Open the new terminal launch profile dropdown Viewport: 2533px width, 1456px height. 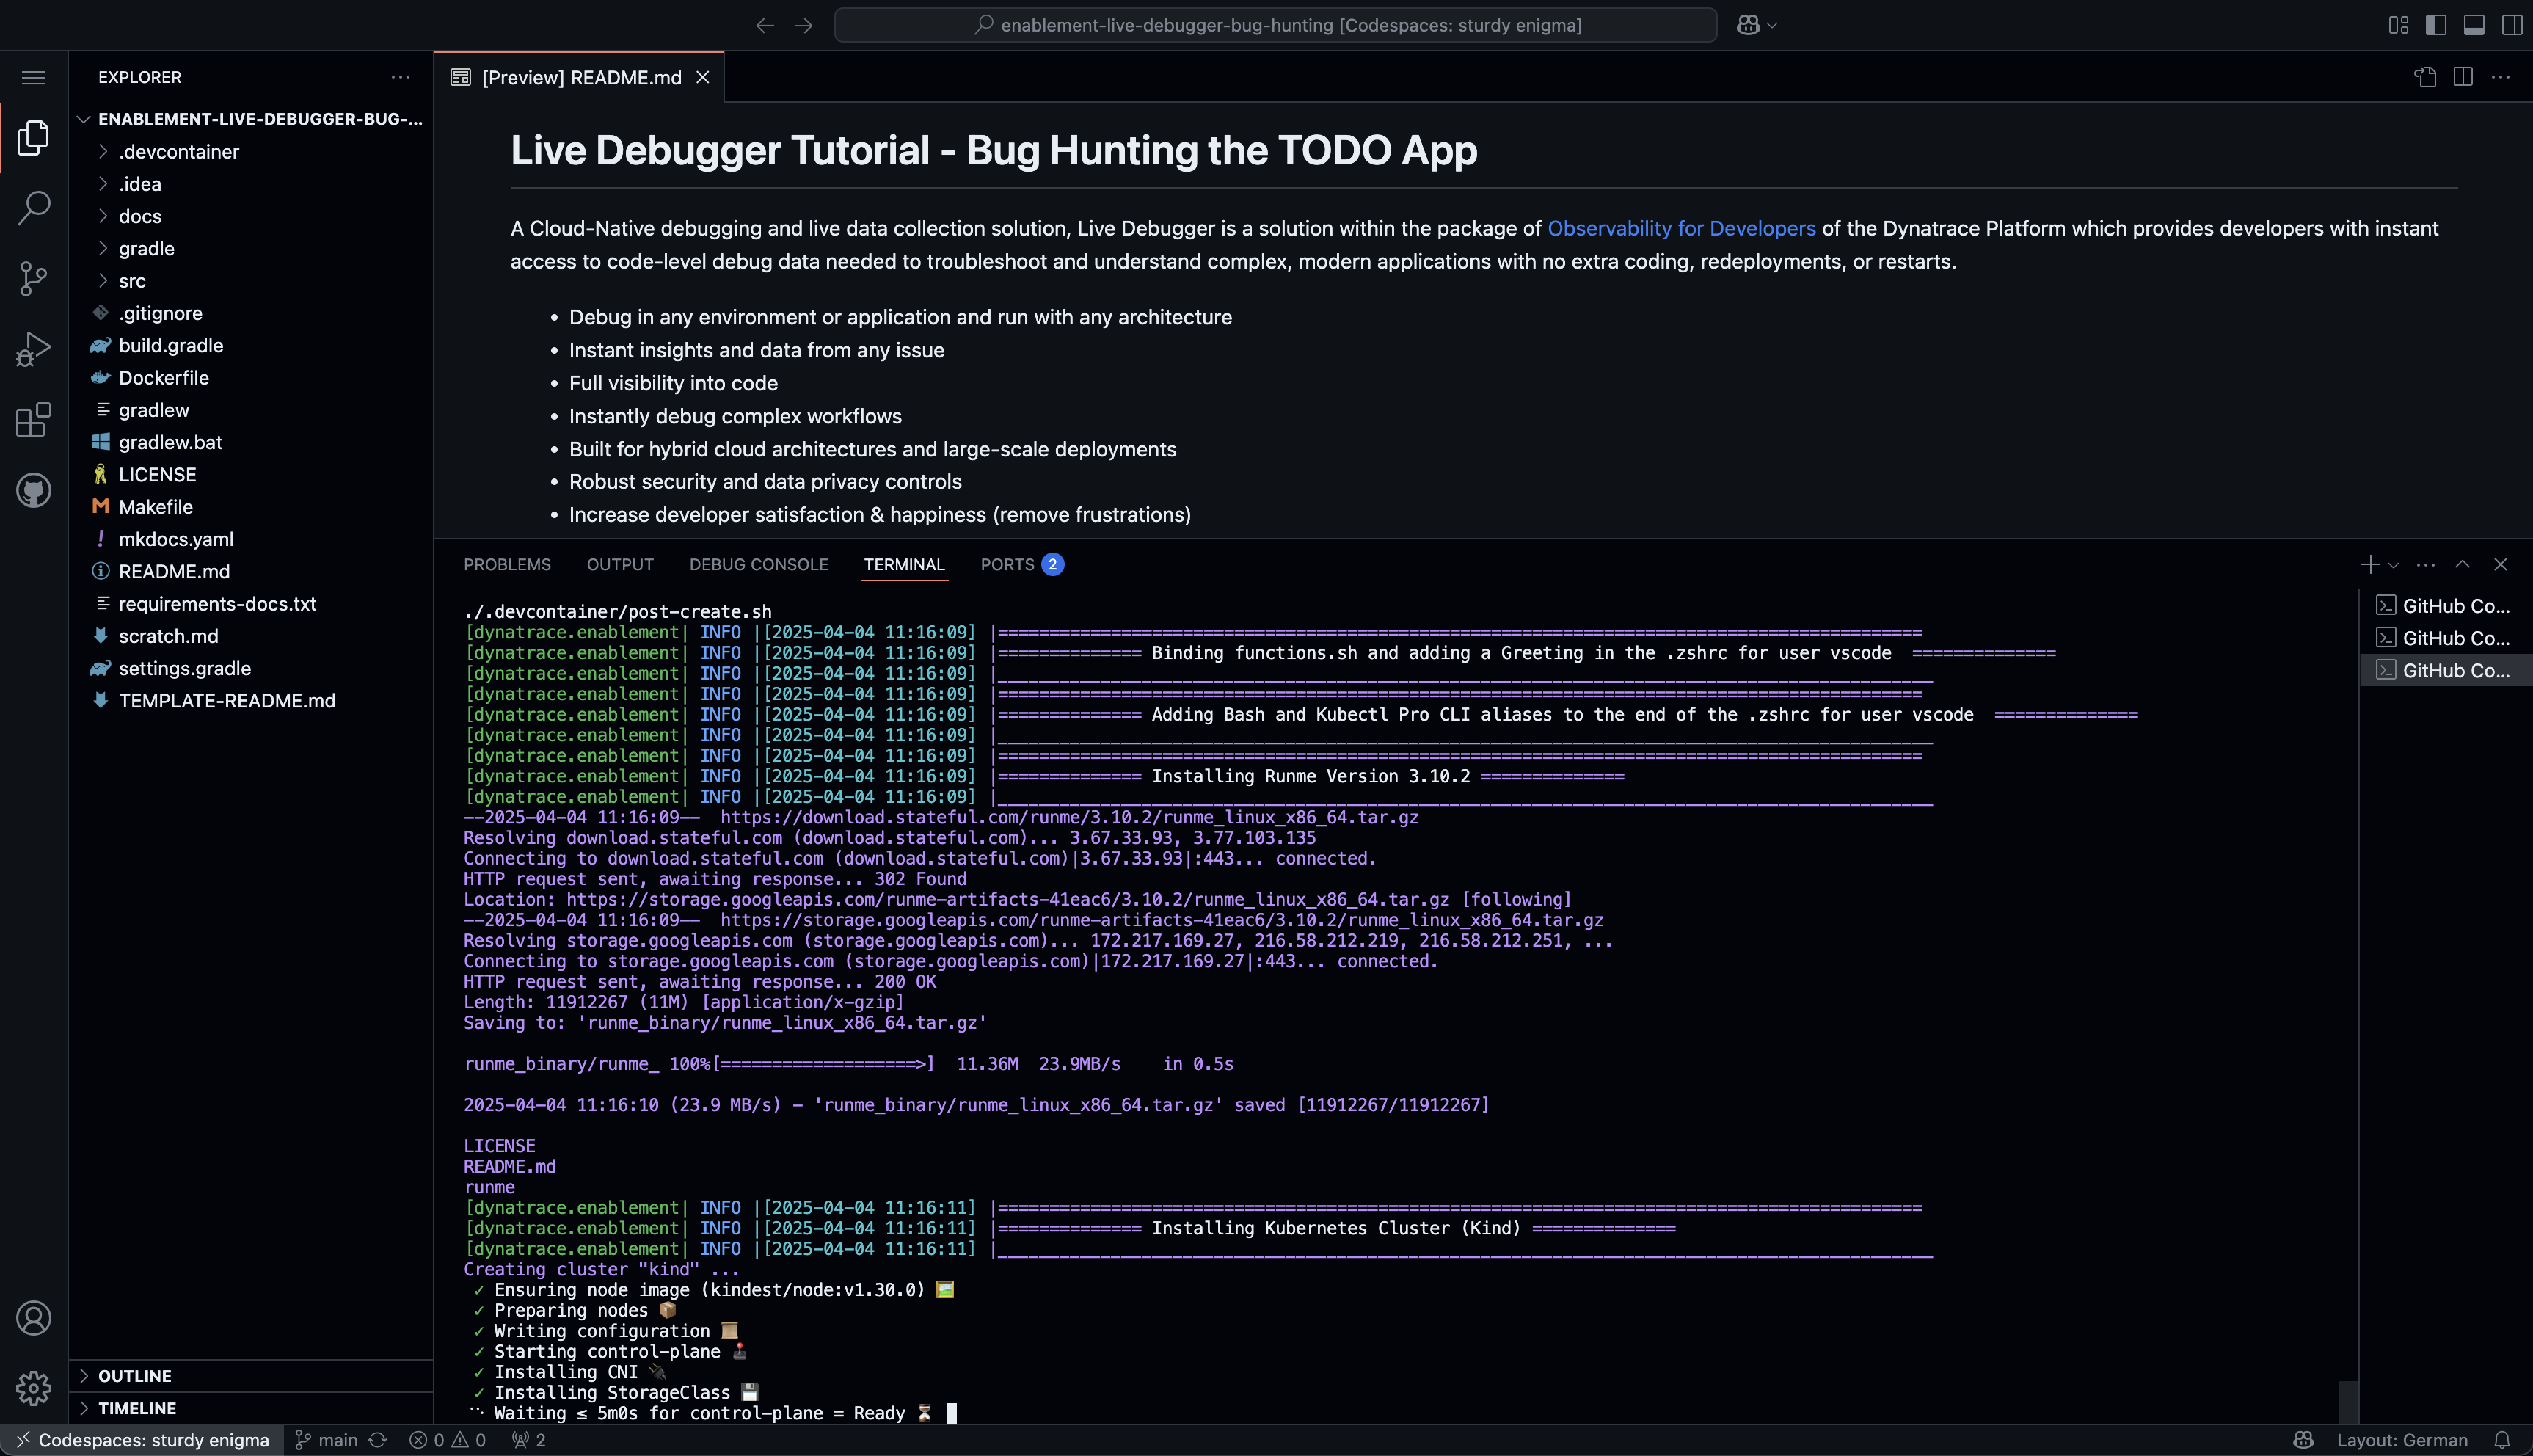pyautogui.click(x=2393, y=565)
